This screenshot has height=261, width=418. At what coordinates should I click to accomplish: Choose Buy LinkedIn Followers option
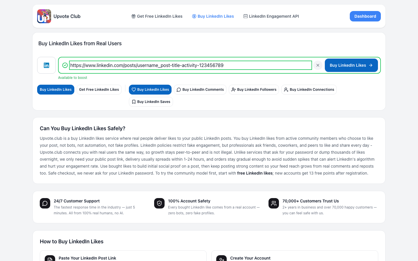(x=254, y=90)
